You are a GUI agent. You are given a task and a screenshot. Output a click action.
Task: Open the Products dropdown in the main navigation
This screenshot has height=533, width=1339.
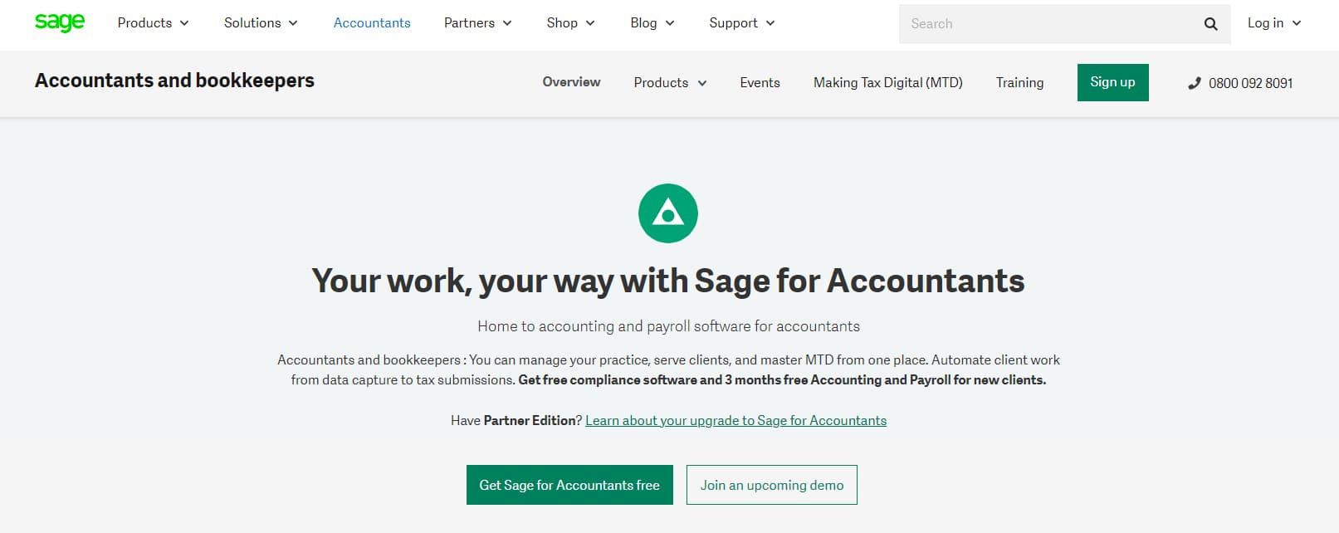coord(152,23)
